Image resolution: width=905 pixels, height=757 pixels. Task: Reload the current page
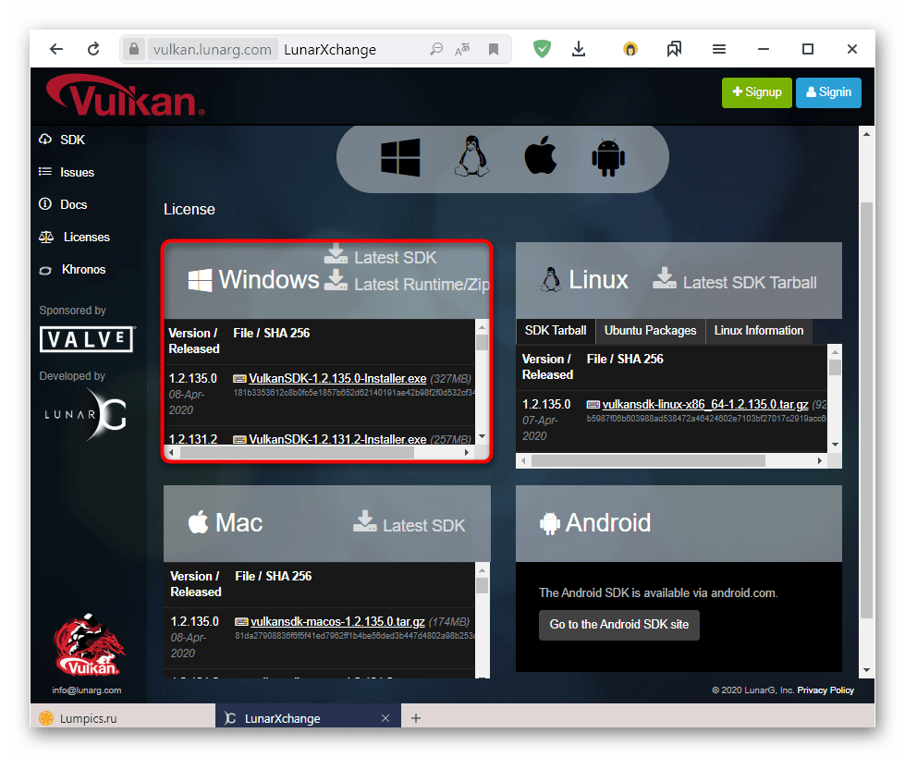coord(93,49)
